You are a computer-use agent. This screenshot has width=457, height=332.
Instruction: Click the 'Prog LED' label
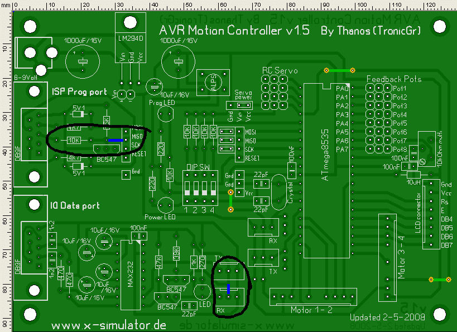(x=162, y=103)
